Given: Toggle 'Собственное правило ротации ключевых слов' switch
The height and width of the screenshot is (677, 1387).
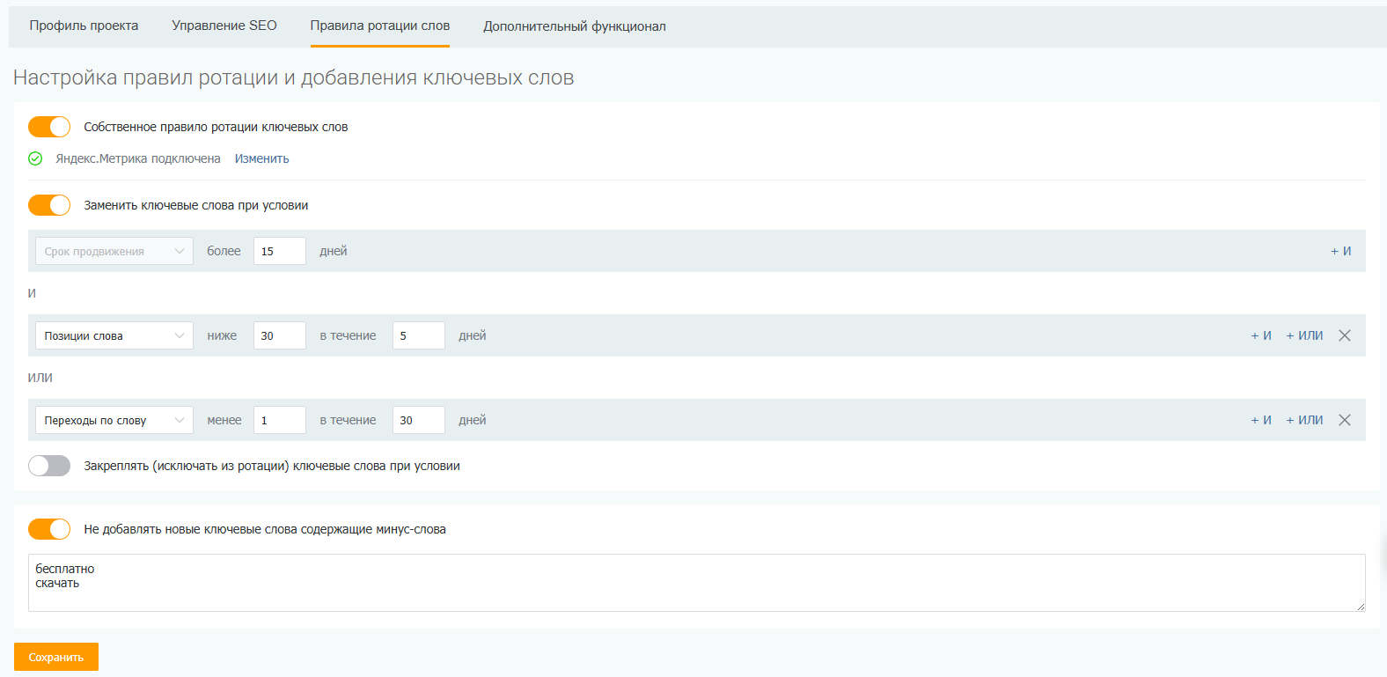Looking at the screenshot, I should tap(49, 127).
